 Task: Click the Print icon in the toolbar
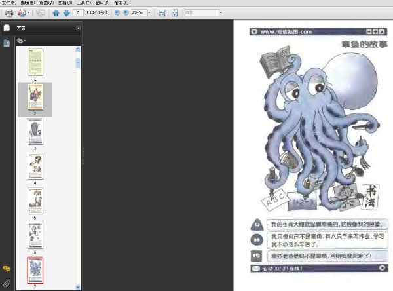9,12
